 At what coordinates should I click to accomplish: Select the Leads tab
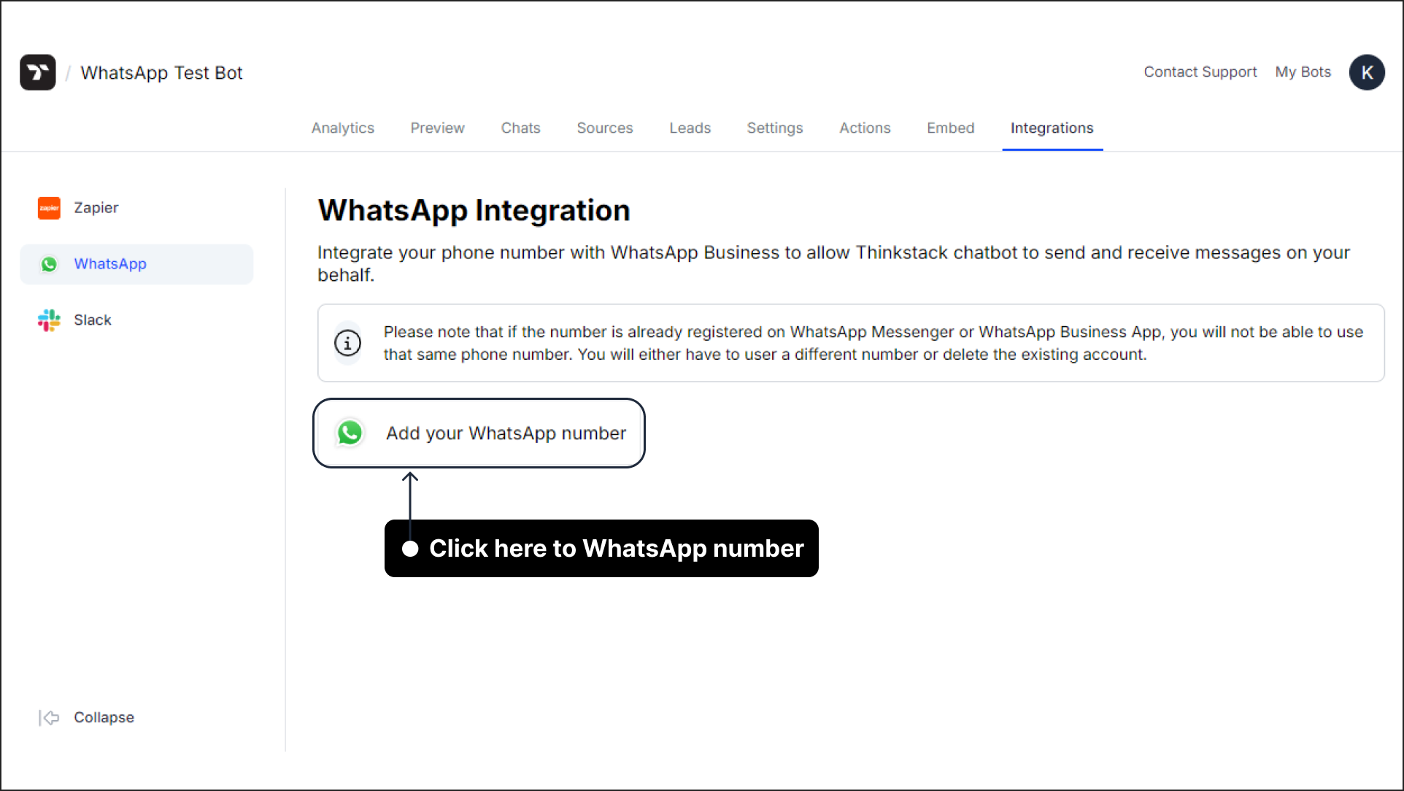[x=690, y=127]
